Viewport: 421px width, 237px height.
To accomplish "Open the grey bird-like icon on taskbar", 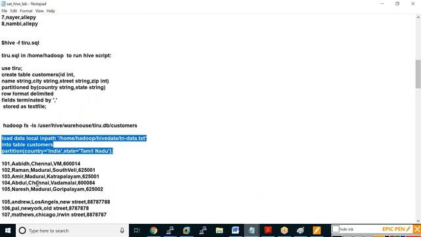I will (x=301, y=230).
